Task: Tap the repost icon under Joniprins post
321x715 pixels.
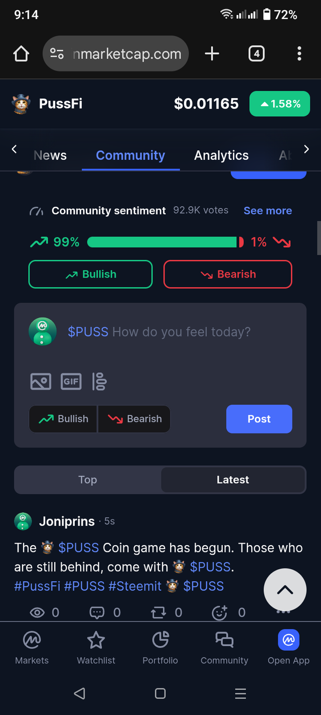Action: tap(158, 612)
